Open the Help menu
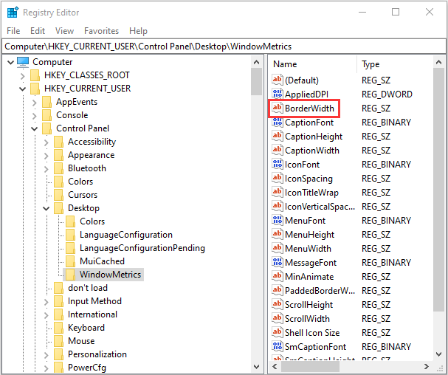The height and width of the screenshot is (375, 448). pos(138,30)
